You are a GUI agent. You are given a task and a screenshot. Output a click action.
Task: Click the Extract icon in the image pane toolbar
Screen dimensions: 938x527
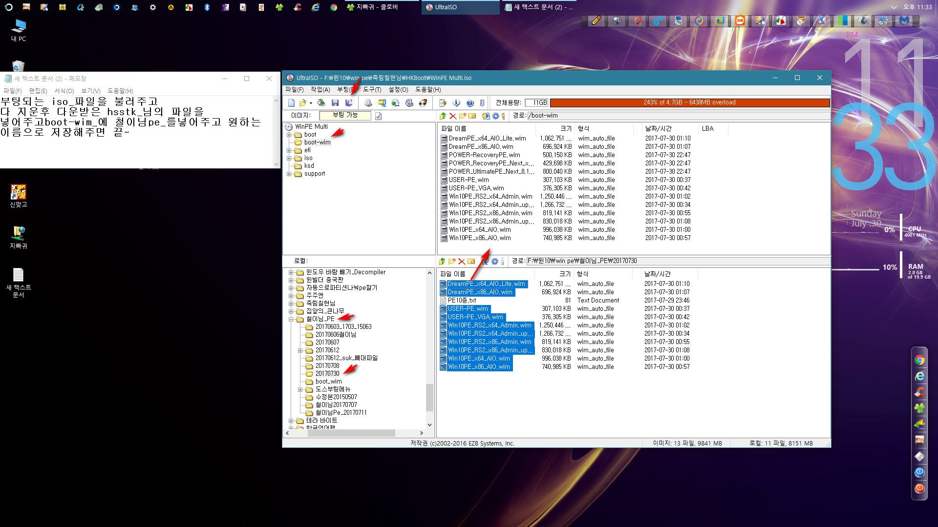pyautogui.click(x=486, y=116)
